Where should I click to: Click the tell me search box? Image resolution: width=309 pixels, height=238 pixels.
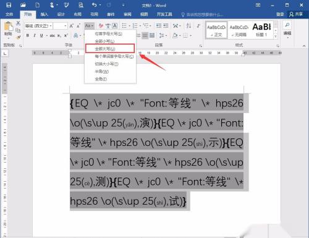203,14
